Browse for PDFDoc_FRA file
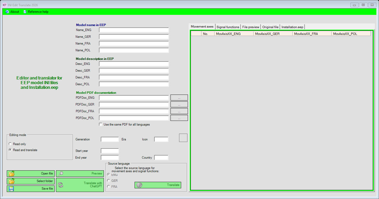379x199 pixels. pyautogui.click(x=179, y=111)
